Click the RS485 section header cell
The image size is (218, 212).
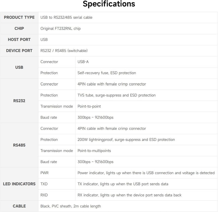(19, 145)
